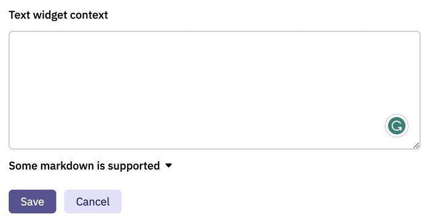Click the Some markdown is supported text
The image size is (430, 223).
pos(84,166)
